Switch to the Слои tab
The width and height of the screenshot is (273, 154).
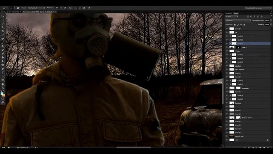pyautogui.click(x=236, y=13)
